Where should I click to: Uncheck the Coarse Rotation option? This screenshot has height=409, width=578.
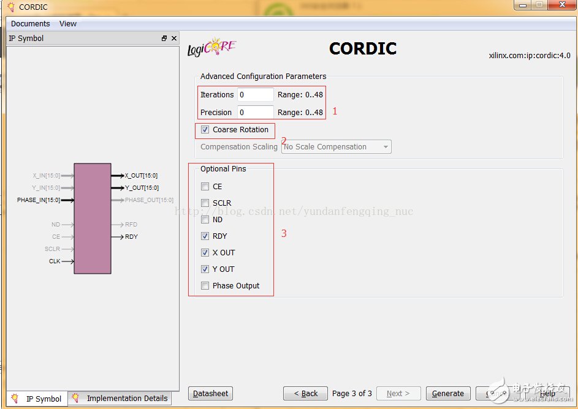205,130
